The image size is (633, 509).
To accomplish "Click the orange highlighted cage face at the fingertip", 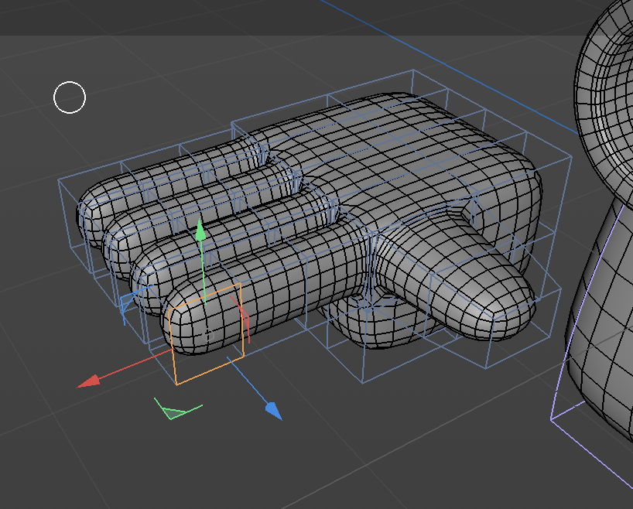I will pos(207,334).
